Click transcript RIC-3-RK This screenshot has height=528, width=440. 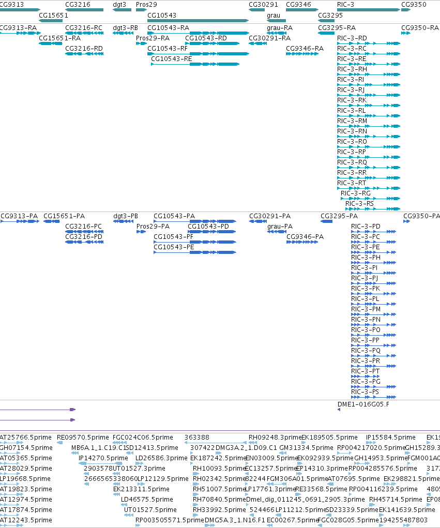click(352, 100)
